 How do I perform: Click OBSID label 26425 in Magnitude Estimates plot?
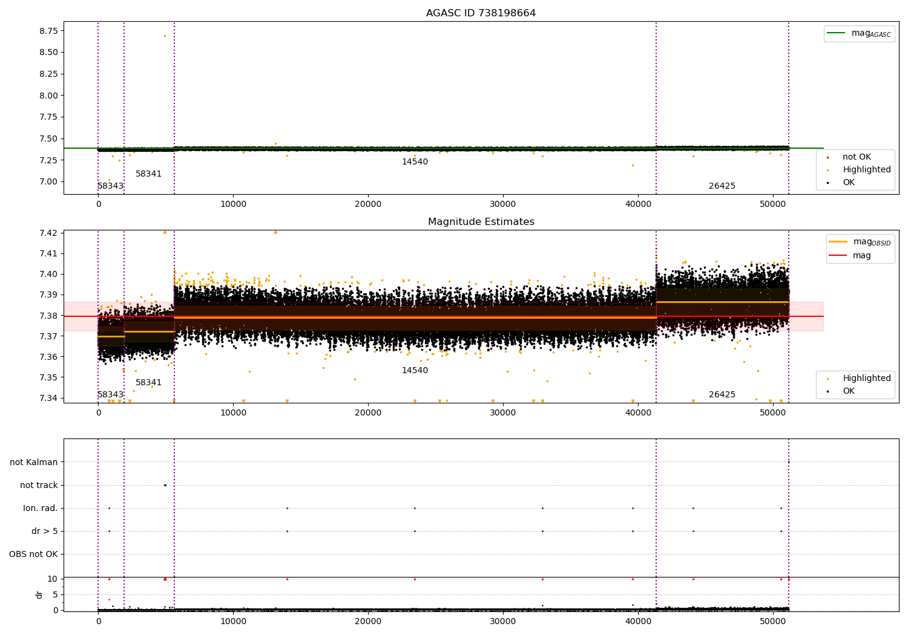pyautogui.click(x=722, y=395)
